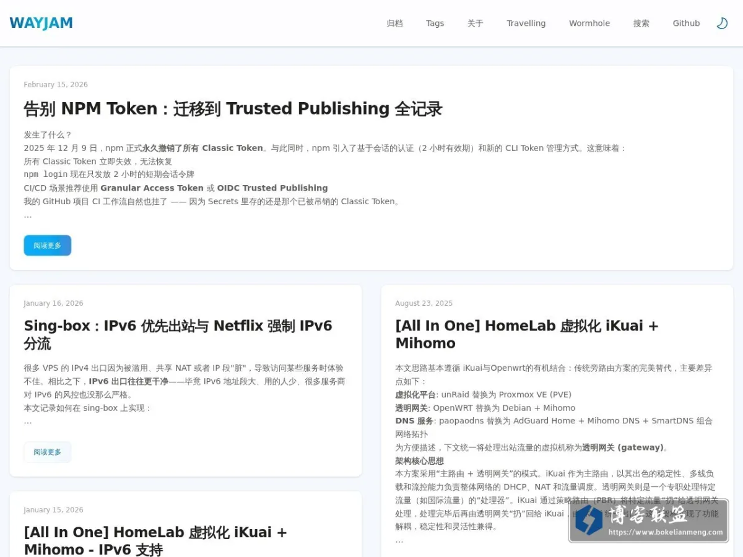
Task: Click the January 16, 2026 date
Action: [x=53, y=303]
